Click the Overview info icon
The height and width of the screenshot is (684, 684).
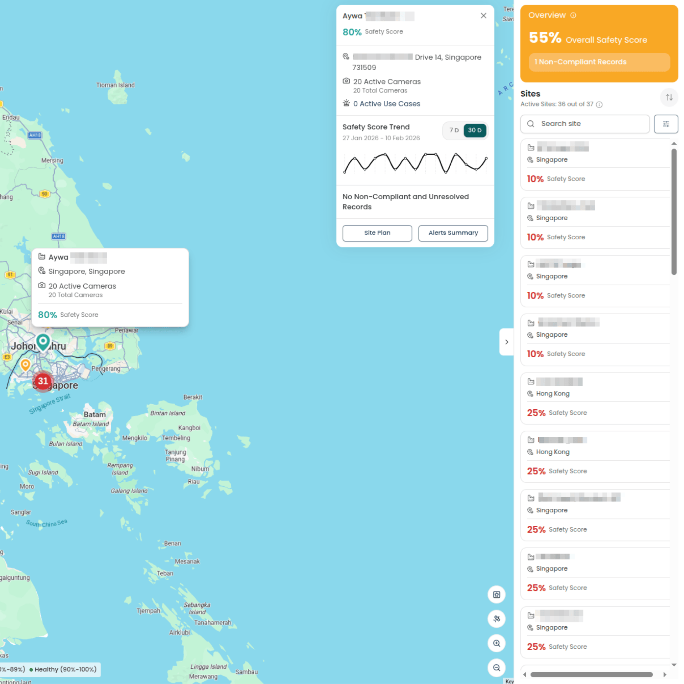pos(573,15)
